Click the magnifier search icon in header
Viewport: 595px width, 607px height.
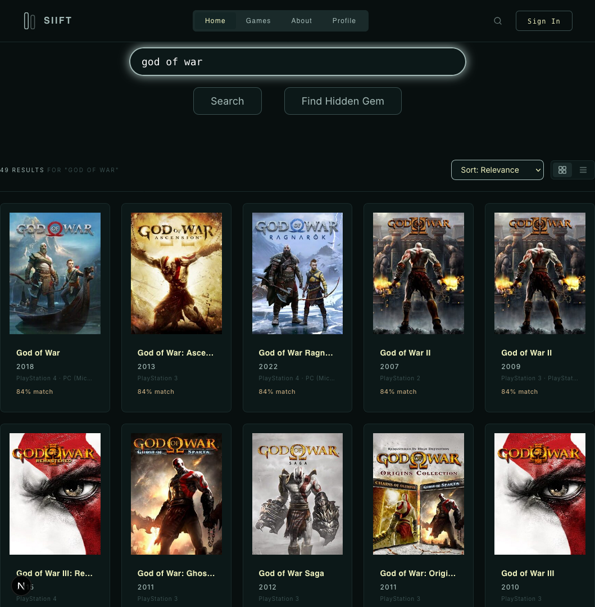point(498,21)
